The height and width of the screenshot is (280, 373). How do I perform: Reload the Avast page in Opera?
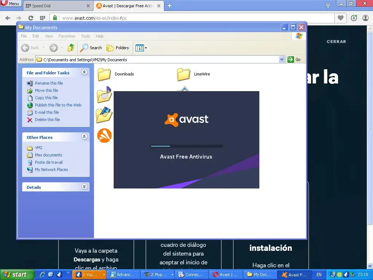click(31, 18)
